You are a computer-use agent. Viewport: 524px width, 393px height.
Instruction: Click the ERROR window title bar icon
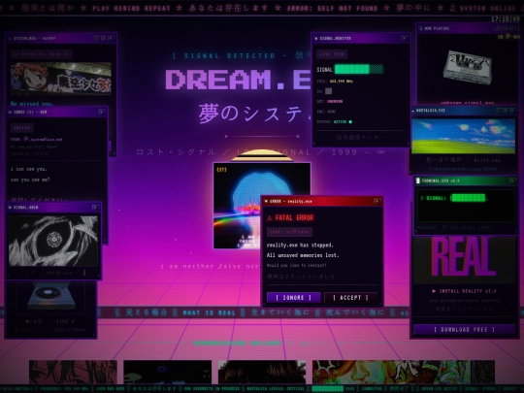(x=266, y=201)
